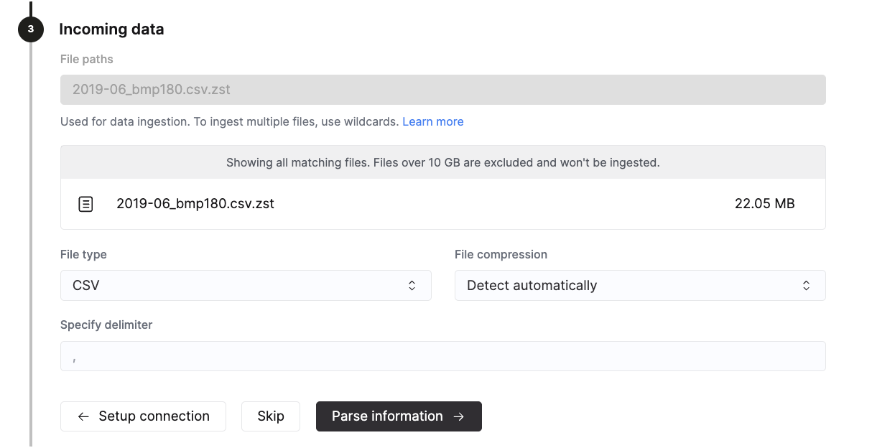Click the Skip button
Viewport: 872px width, 448px height.
[271, 416]
